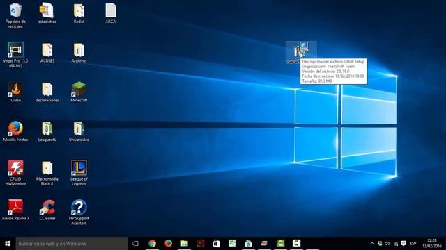Switch input language via ESP indicator

[x=413, y=244]
